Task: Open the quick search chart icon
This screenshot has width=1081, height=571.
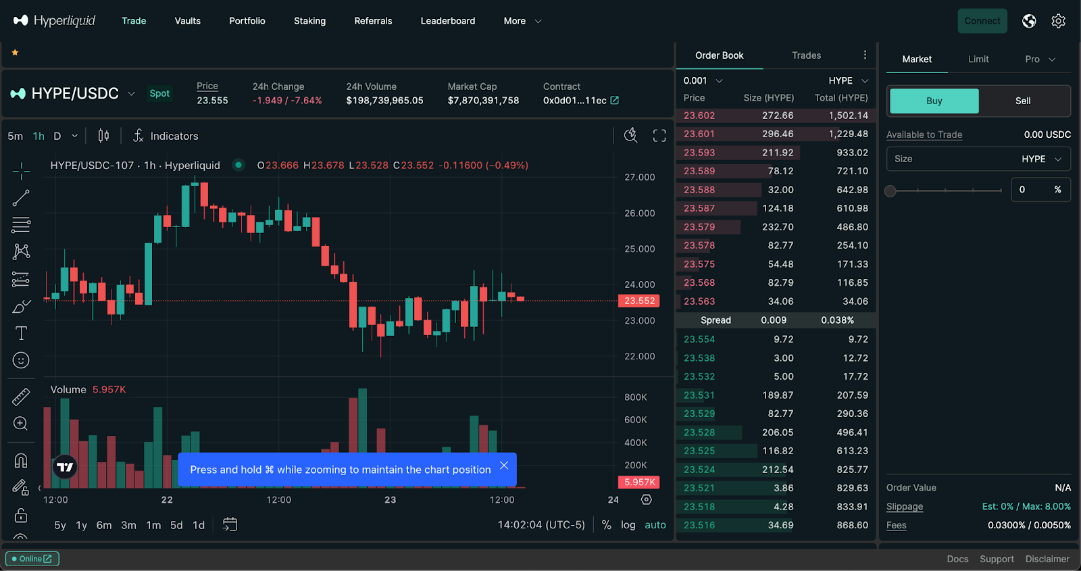Action: click(x=630, y=135)
